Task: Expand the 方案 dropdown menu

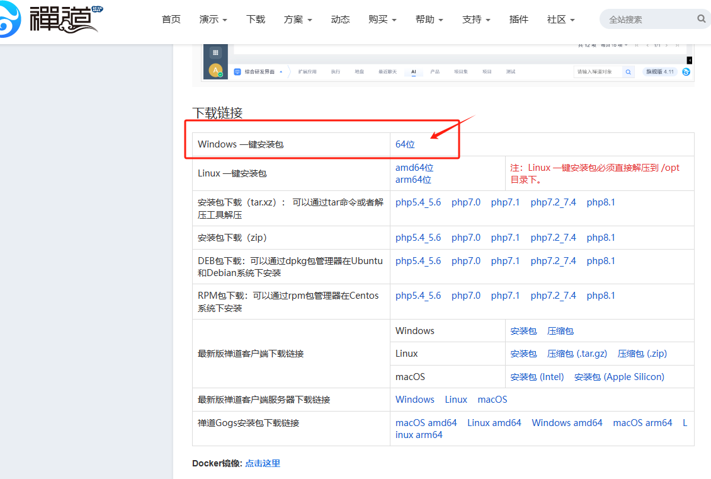Action: pyautogui.click(x=298, y=19)
